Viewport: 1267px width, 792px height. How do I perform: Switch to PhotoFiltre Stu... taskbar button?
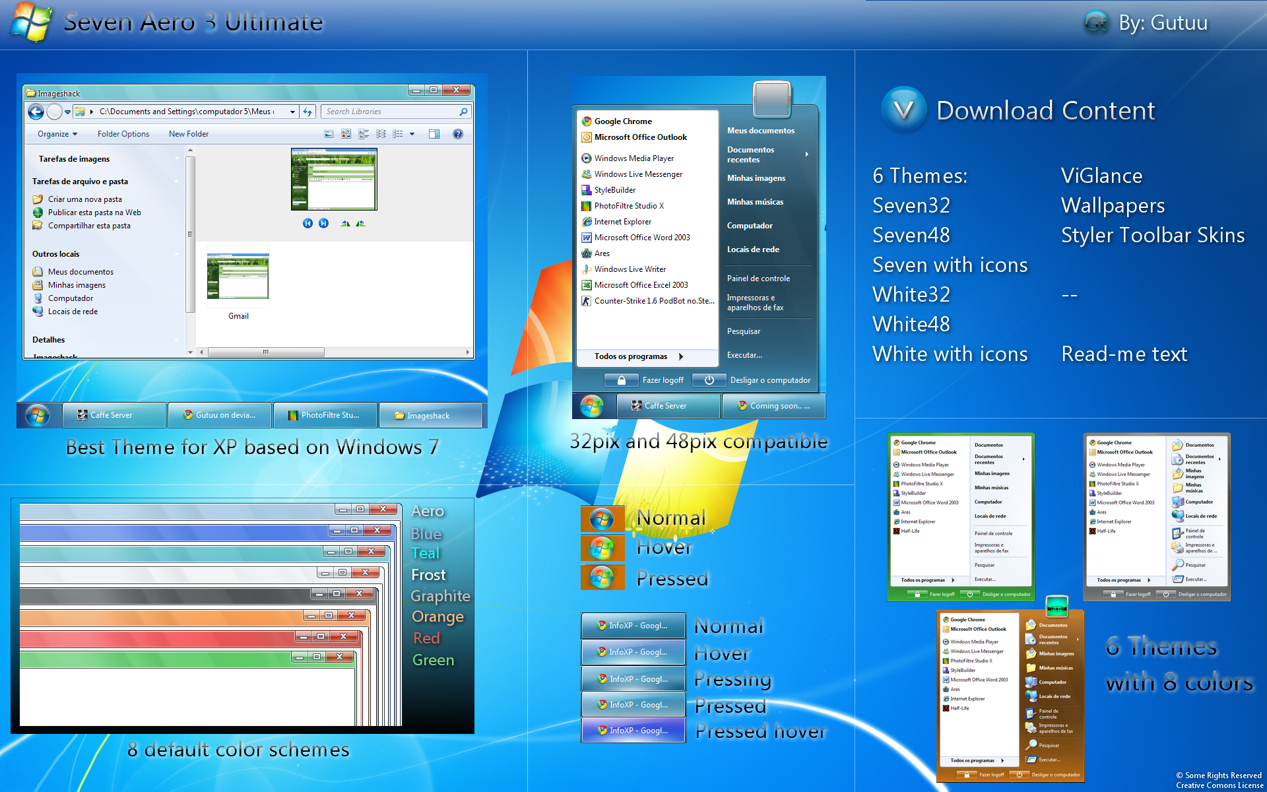(325, 415)
